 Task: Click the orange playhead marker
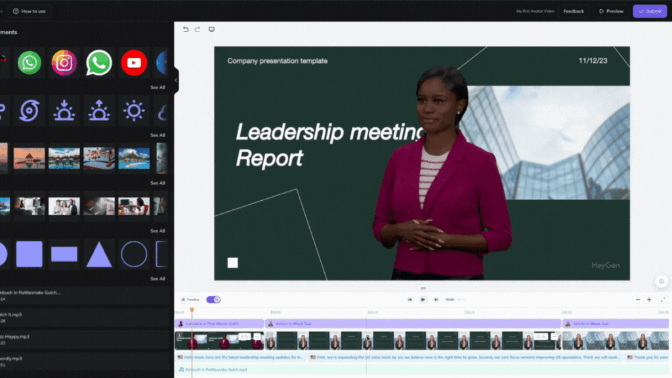pos(192,310)
